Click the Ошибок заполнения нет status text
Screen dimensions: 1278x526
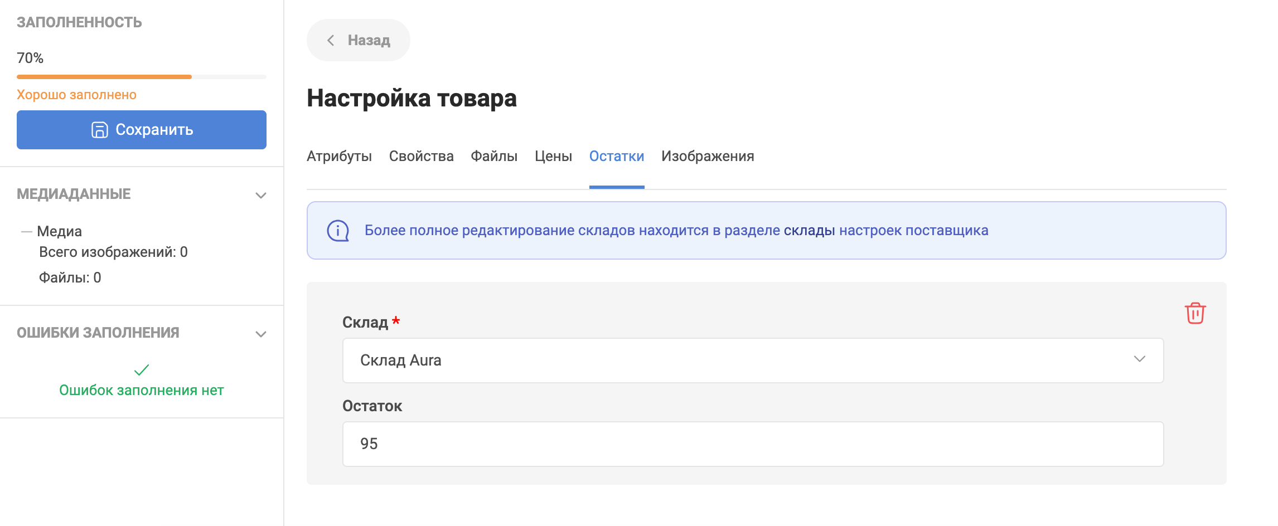pos(142,391)
